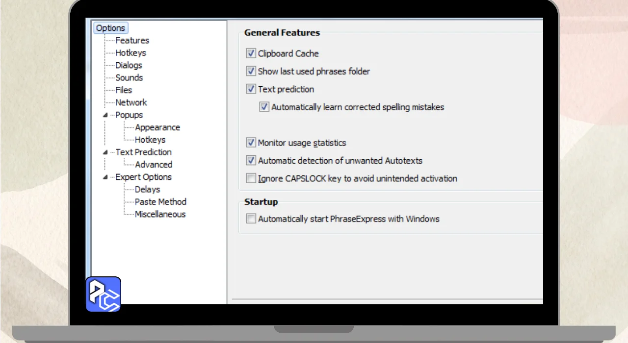
Task: Collapse the Expert Options tree node
Action: pos(105,177)
